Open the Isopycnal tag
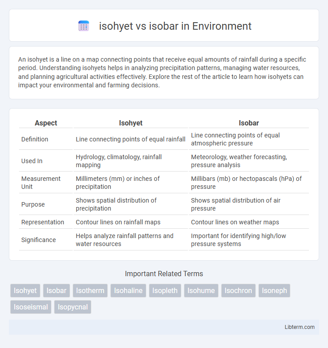 (x=73, y=307)
